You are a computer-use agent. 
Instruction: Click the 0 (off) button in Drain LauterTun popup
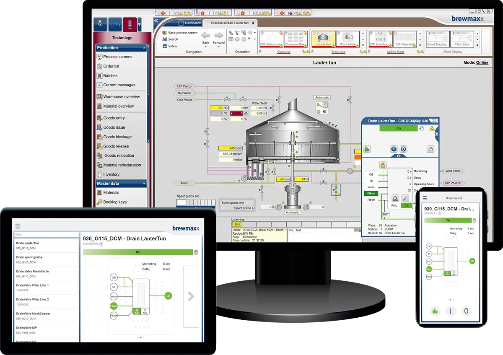(403, 149)
